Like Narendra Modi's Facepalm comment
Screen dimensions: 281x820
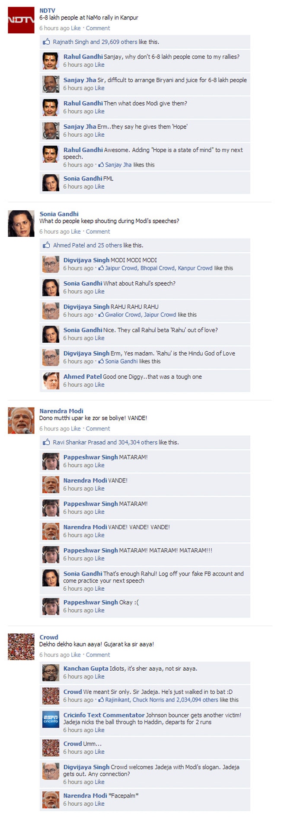tap(99, 804)
